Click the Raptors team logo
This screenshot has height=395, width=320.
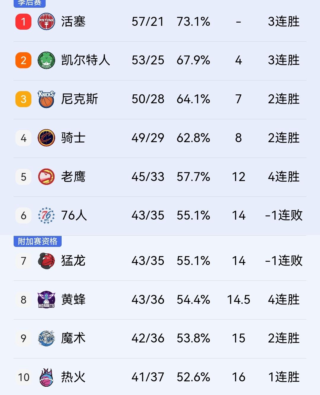coord(46,261)
